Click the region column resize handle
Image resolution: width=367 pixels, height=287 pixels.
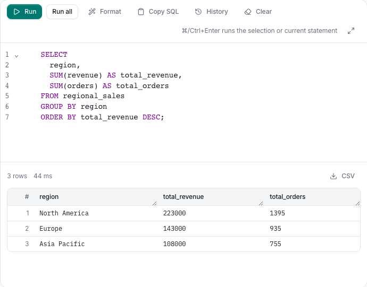point(154,204)
